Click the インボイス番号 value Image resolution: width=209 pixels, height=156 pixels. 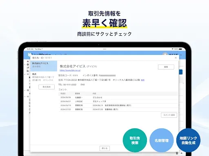[107, 76]
